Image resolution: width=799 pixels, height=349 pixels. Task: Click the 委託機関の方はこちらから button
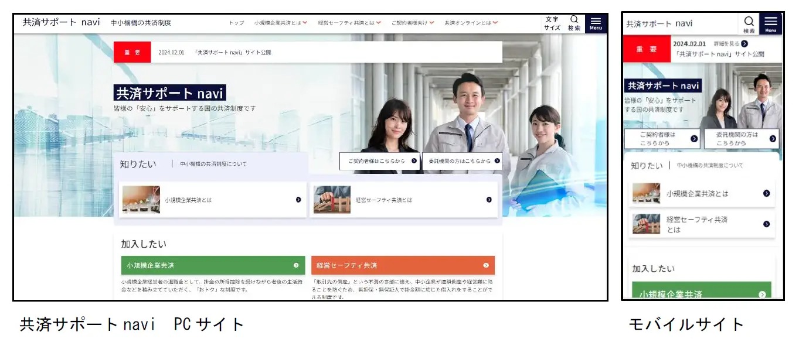(x=463, y=160)
